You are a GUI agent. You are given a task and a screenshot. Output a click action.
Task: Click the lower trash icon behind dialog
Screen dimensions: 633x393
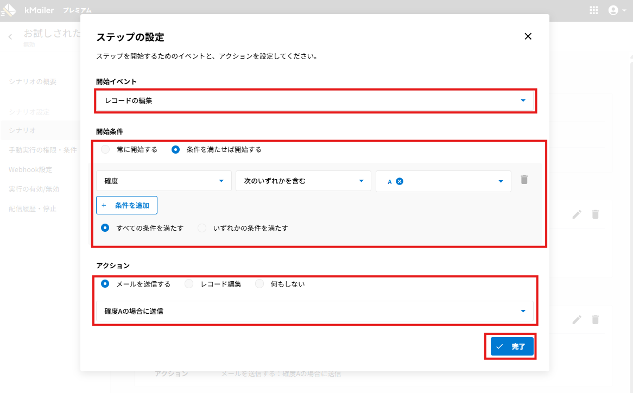pyautogui.click(x=596, y=320)
